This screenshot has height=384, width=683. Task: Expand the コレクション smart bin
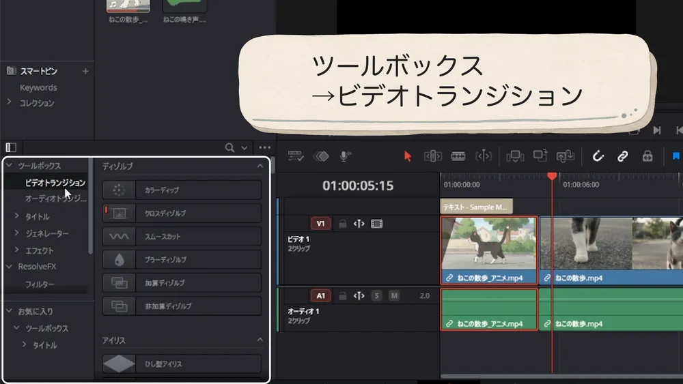click(9, 102)
